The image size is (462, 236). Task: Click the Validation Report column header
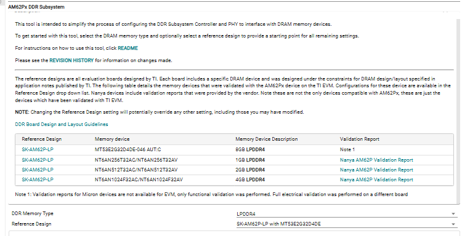[x=360, y=139]
